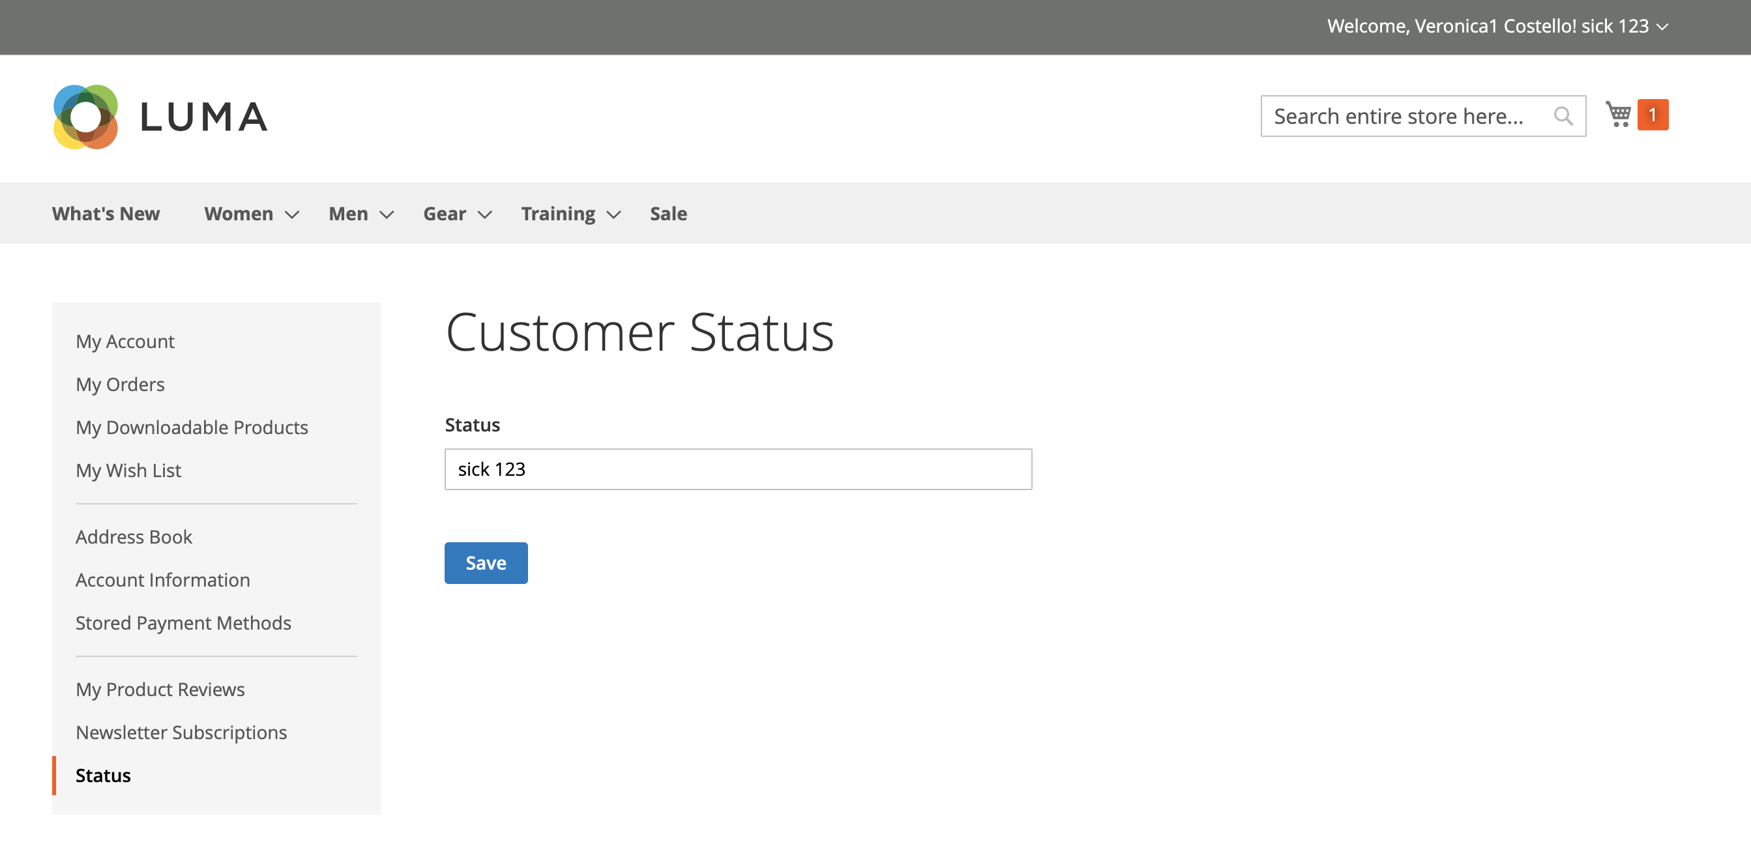
Task: Open the Sale section
Action: 668,213
